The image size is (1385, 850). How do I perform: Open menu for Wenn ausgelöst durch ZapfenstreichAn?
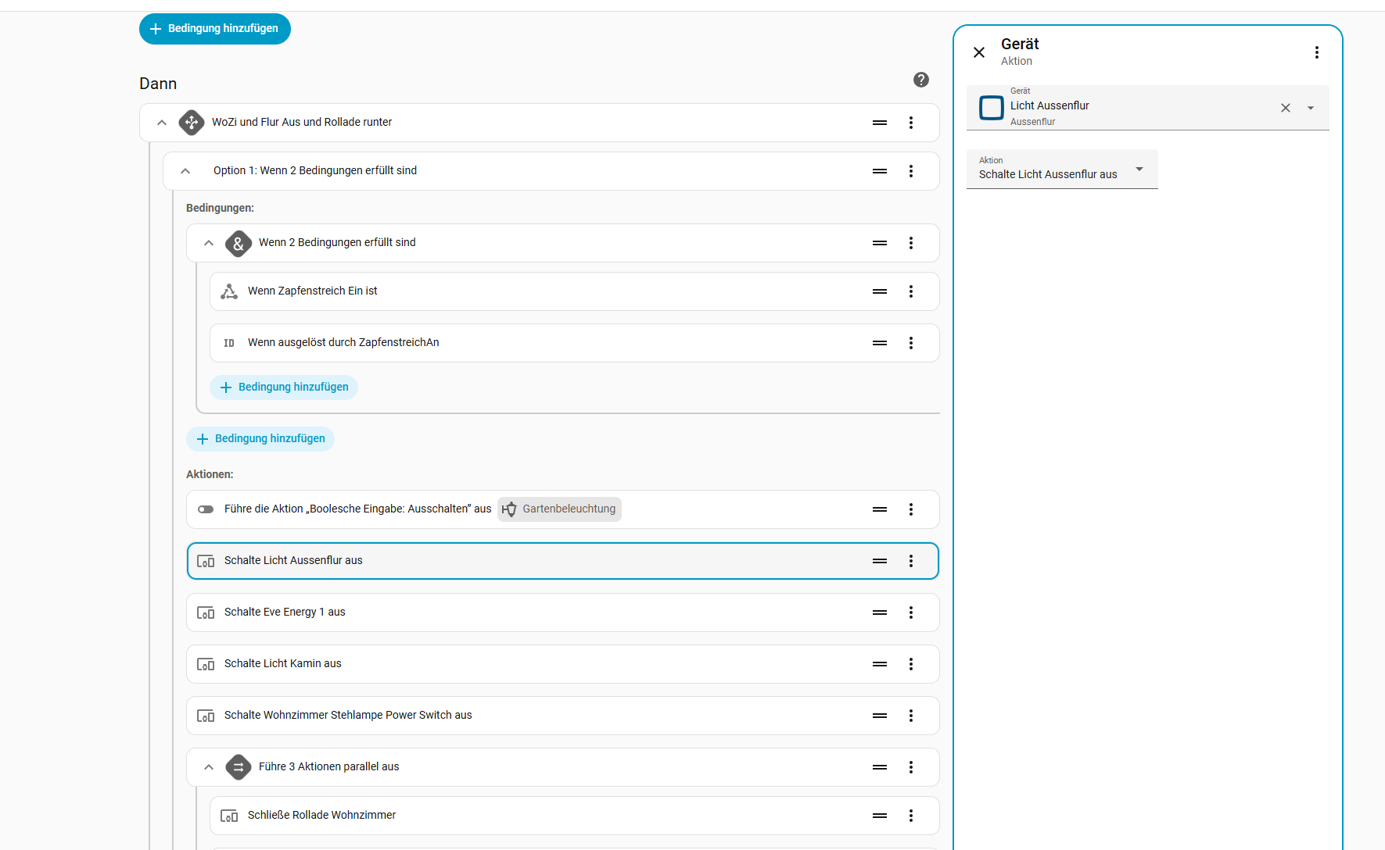(911, 343)
